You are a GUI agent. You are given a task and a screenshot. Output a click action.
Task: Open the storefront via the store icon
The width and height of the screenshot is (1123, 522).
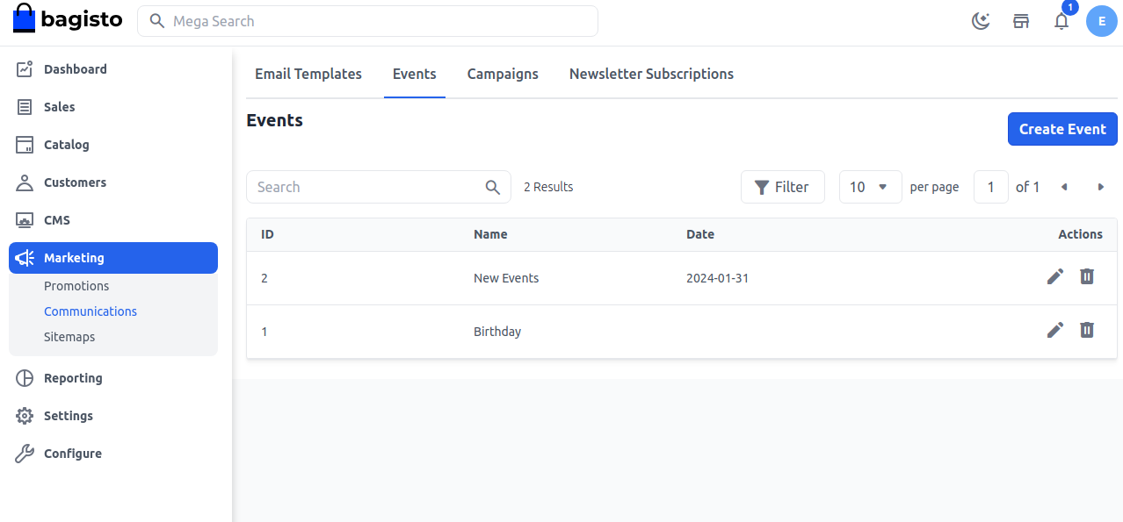[1021, 20]
